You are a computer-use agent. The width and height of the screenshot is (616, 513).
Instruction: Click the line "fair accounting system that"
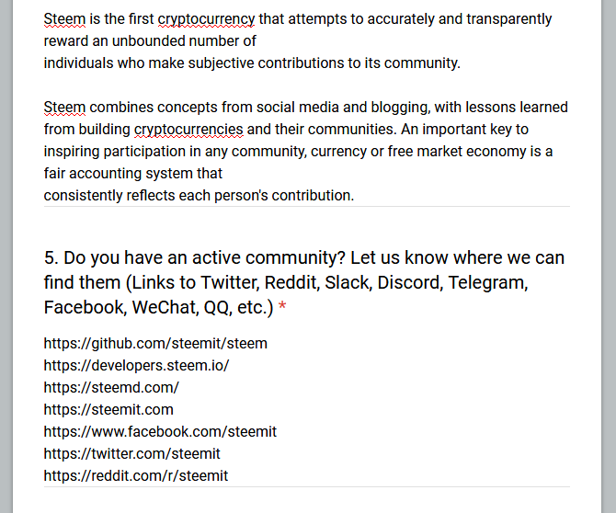pos(132,173)
